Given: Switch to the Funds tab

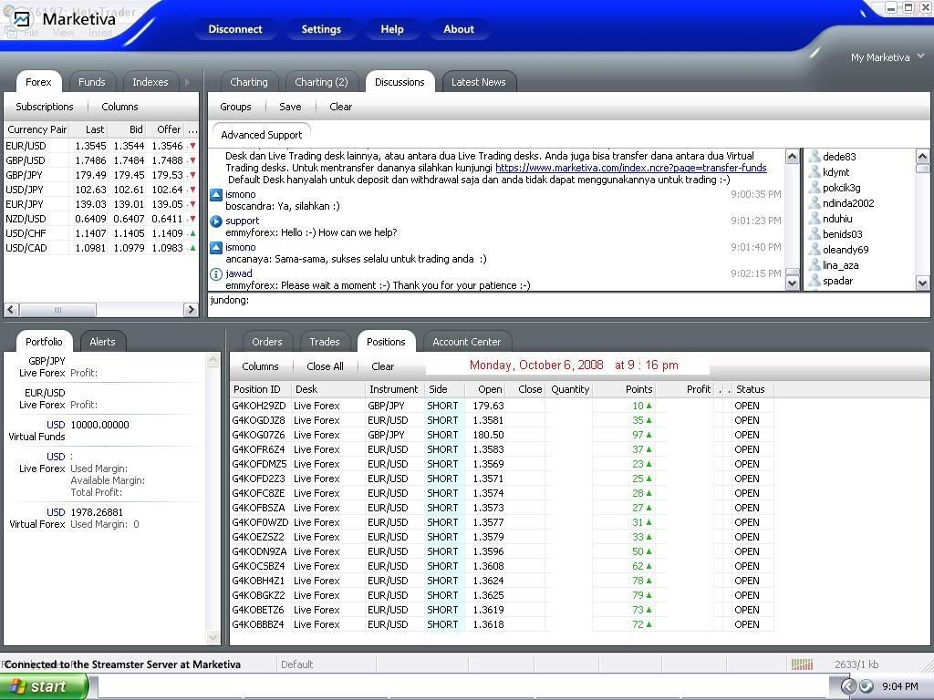Looking at the screenshot, I should click(x=91, y=82).
